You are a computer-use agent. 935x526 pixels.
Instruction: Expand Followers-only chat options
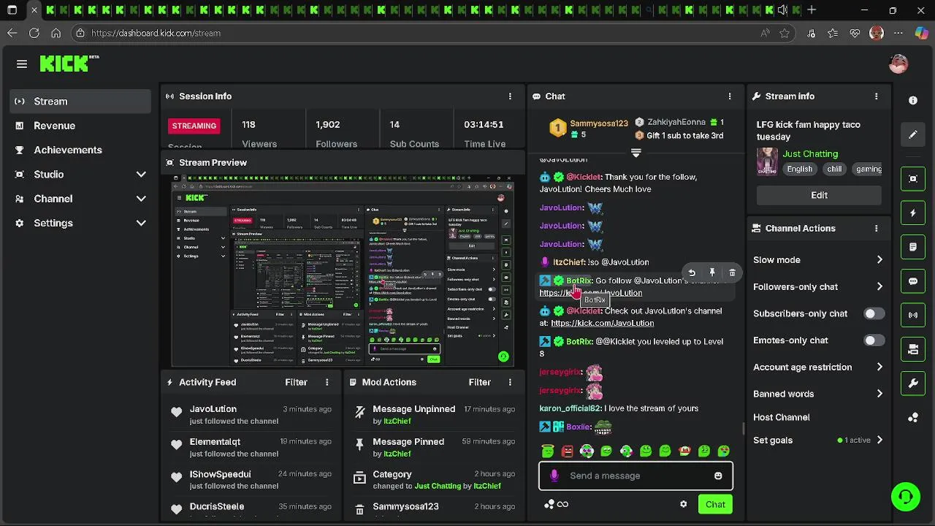818,287
